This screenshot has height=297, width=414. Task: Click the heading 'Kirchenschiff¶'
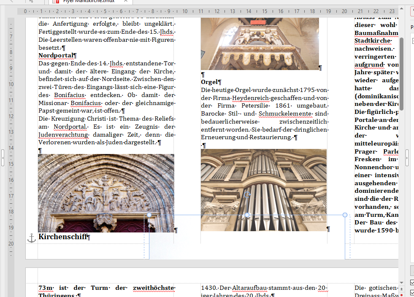point(65,237)
